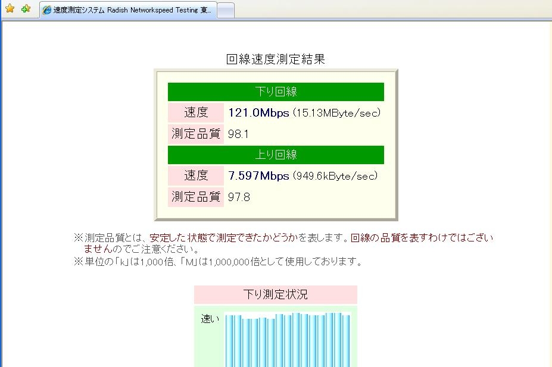Click the 下り測定状況 chart title

(x=276, y=294)
